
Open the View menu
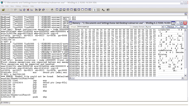pos(12,6)
